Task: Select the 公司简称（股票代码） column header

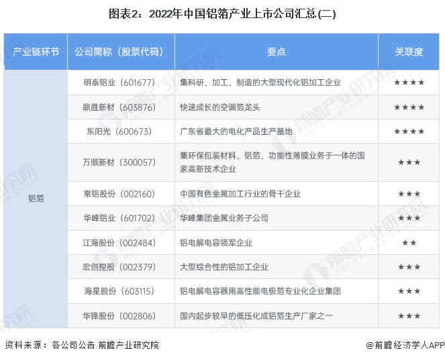Action: point(121,52)
